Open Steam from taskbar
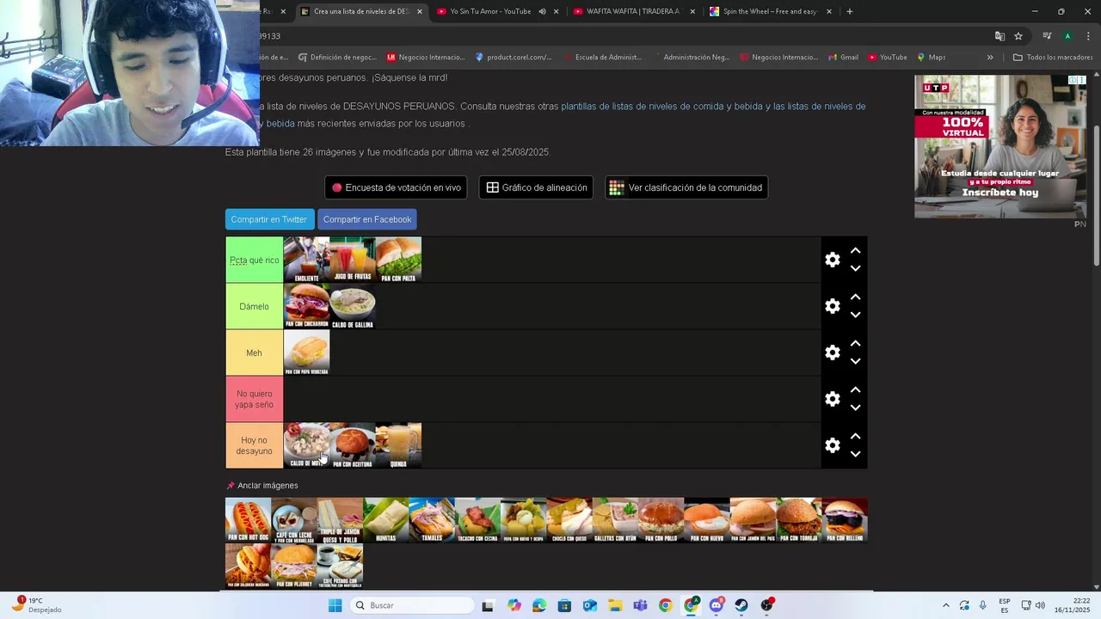This screenshot has height=619, width=1101. [x=741, y=605]
